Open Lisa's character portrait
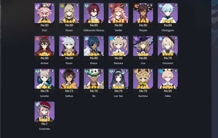The width and height of the screenshot is (218, 138). click(143, 46)
